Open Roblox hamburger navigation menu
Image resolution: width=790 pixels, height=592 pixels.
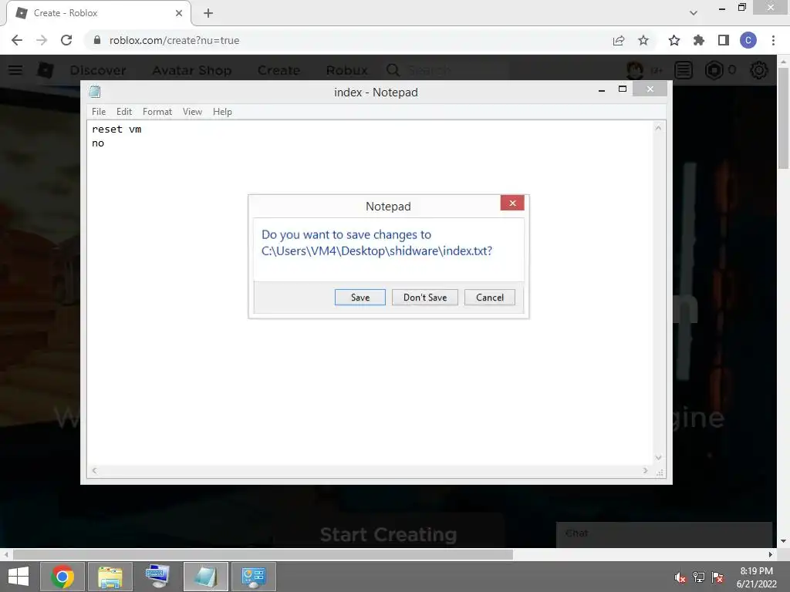point(15,70)
